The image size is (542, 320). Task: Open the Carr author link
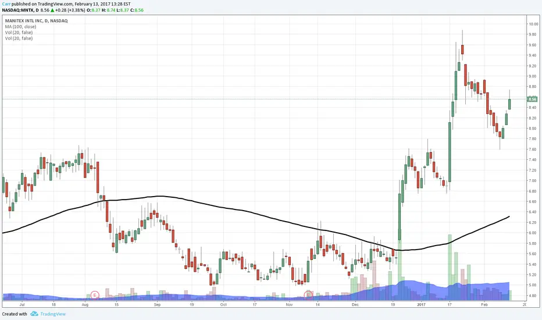[6, 4]
